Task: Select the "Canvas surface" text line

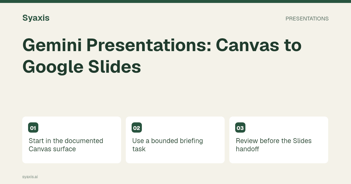Action: click(52, 149)
